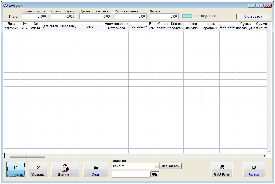Click the Поставщик column header
Viewport: 275px width, 184px height.
click(138, 26)
